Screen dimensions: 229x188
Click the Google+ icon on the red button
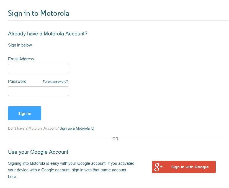[158, 167]
